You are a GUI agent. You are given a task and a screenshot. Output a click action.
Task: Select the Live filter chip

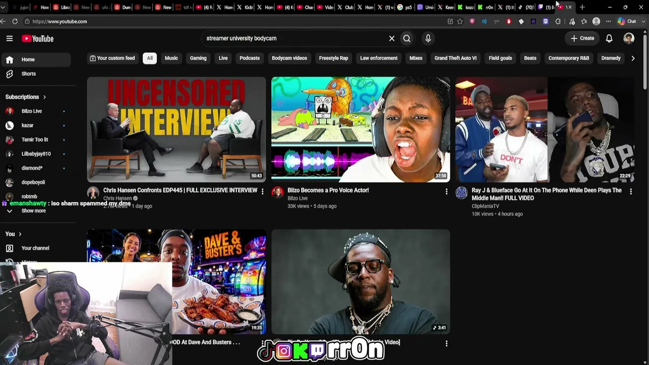[223, 58]
